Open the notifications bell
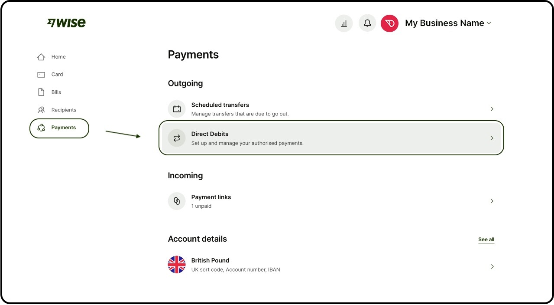The width and height of the screenshot is (554, 305). tap(367, 23)
